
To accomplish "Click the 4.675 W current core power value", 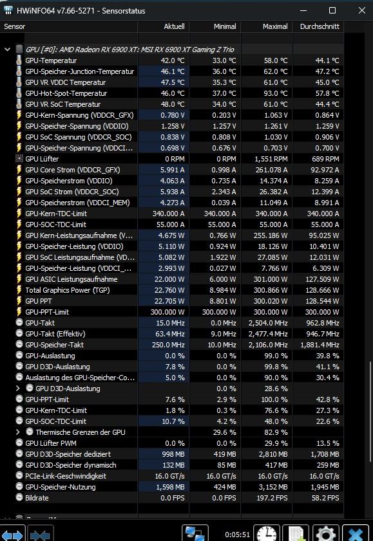I will pos(171,235).
